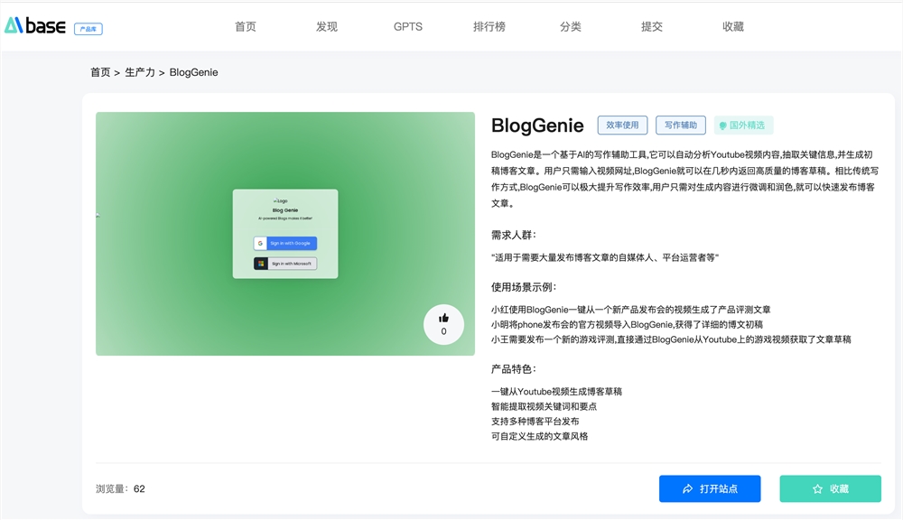This screenshot has width=903, height=520.
Task: Open the 首页 navigation tab
Action: pyautogui.click(x=246, y=27)
